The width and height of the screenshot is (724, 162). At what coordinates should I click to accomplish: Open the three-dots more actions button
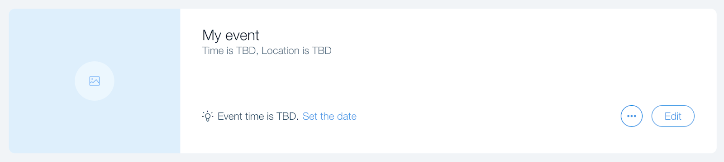pyautogui.click(x=632, y=116)
